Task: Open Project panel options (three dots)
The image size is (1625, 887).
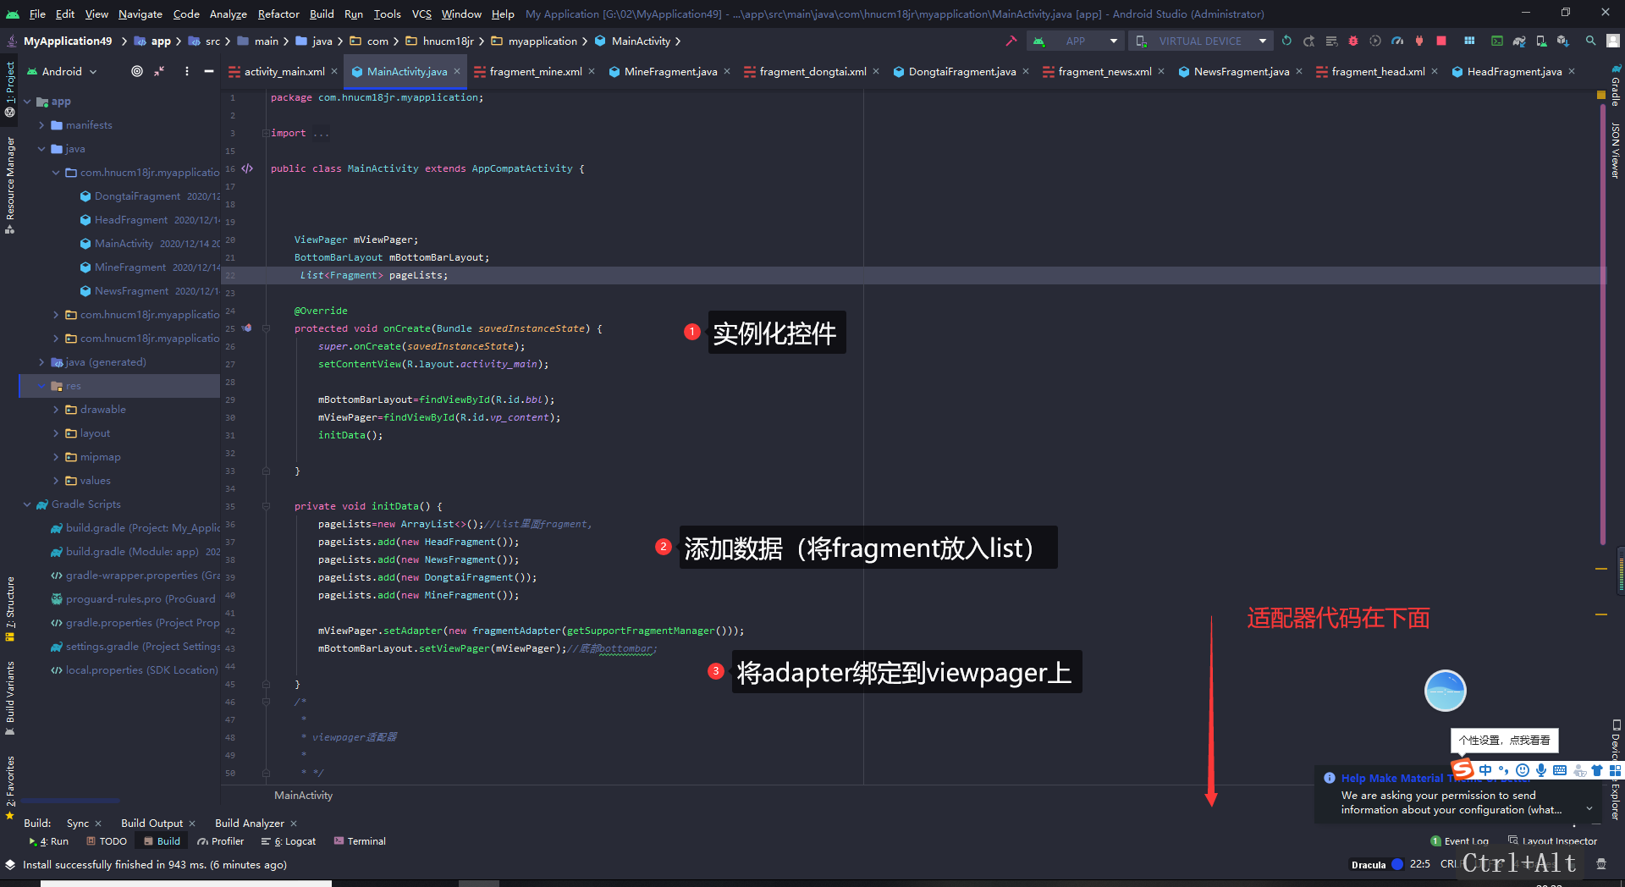Action: coord(187,71)
